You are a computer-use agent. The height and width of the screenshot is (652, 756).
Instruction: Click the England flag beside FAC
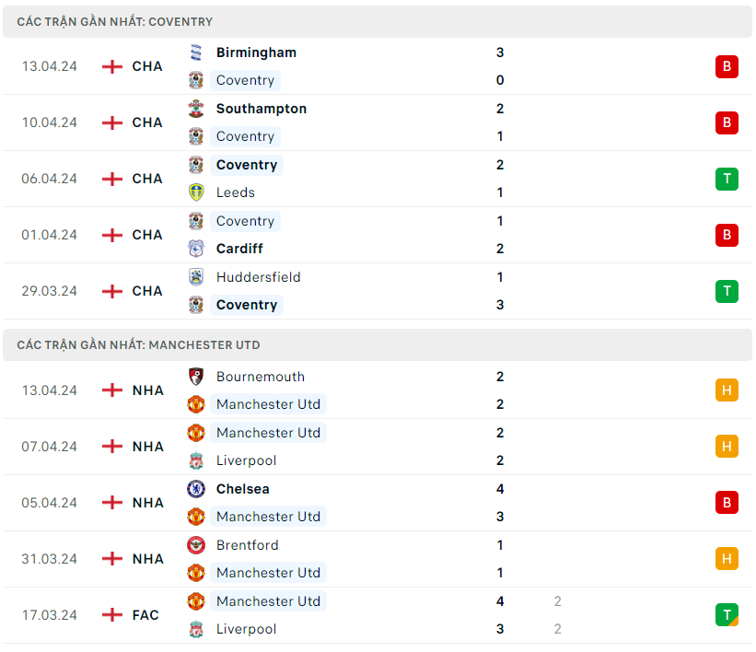(x=112, y=615)
